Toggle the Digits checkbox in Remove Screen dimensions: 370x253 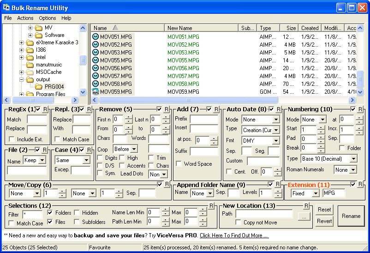[x=100, y=158]
